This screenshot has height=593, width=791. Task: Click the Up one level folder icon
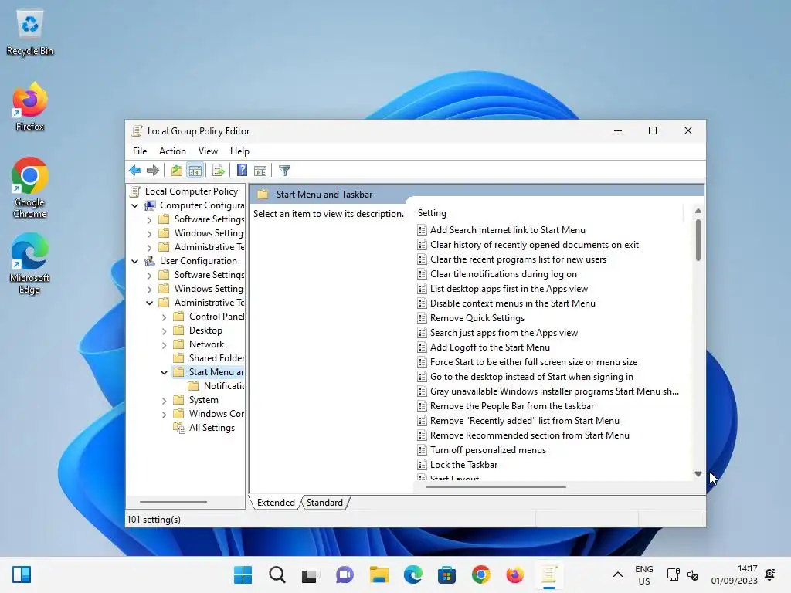176,171
